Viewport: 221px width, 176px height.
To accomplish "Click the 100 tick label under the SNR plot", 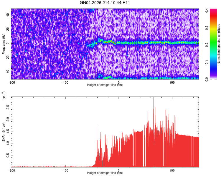I will point(172,170).
